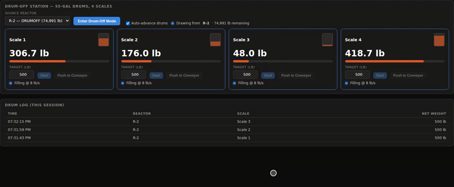This screenshot has height=187, width=454.
Task: Click the SCALE column header
Action: tap(243, 114)
